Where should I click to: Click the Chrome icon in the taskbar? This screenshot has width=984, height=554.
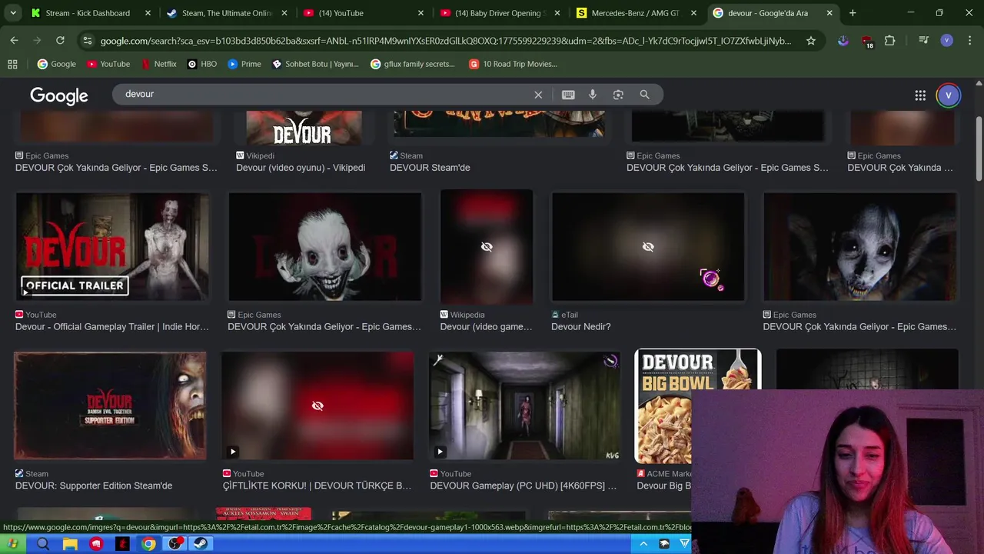tap(148, 544)
